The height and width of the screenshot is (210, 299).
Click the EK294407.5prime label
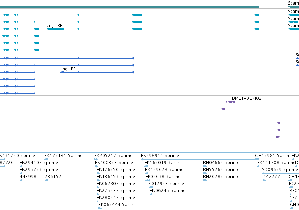point(39,163)
